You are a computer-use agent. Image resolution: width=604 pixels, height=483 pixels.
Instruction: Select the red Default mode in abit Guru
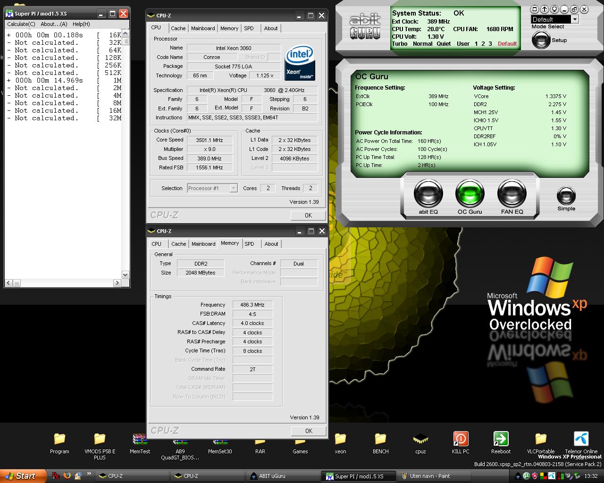[507, 44]
